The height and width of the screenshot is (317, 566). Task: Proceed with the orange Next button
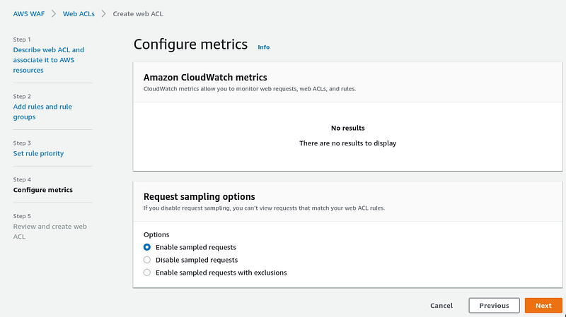(x=543, y=306)
